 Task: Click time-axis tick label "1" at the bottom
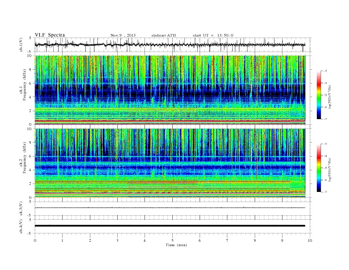point(62,240)
